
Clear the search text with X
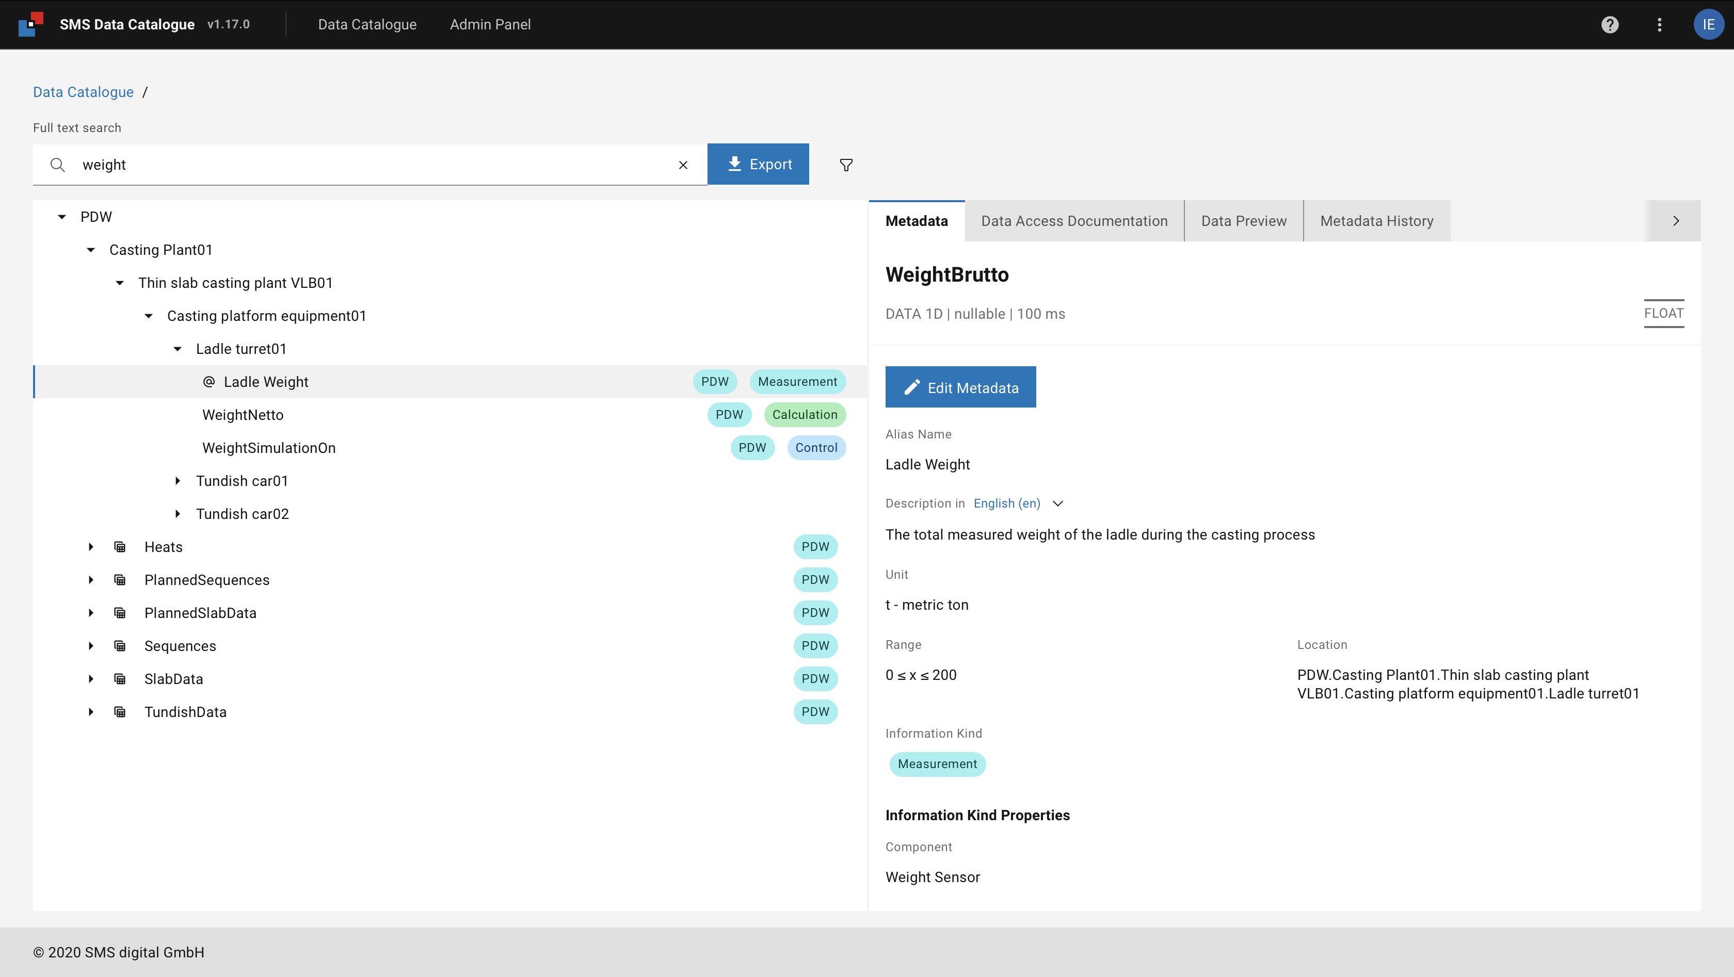(x=683, y=165)
